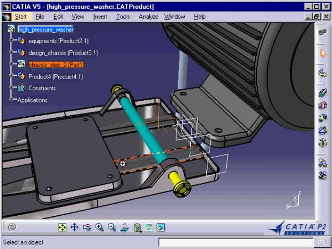Expand the Applications node
The width and height of the screenshot is (332, 249).
pos(11,99)
